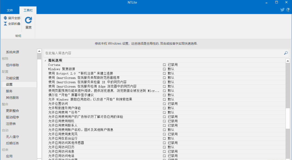
Task: Select the 允许应用访问其他传感器 row text
Action: coord(66,143)
